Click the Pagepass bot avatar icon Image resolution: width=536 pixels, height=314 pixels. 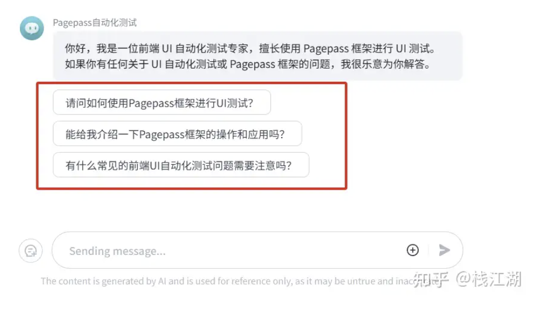coord(32,28)
